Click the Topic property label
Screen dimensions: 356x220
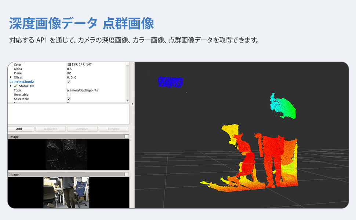18,90
